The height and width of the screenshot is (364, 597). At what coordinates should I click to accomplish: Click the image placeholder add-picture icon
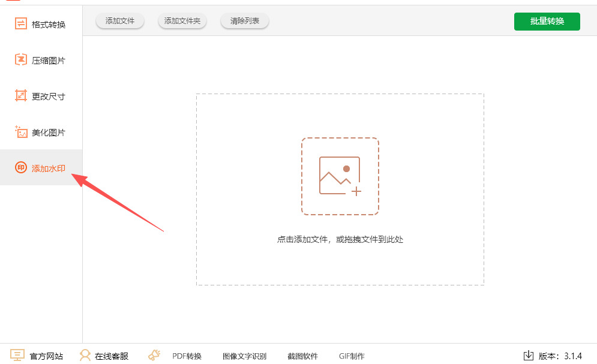pyautogui.click(x=340, y=176)
